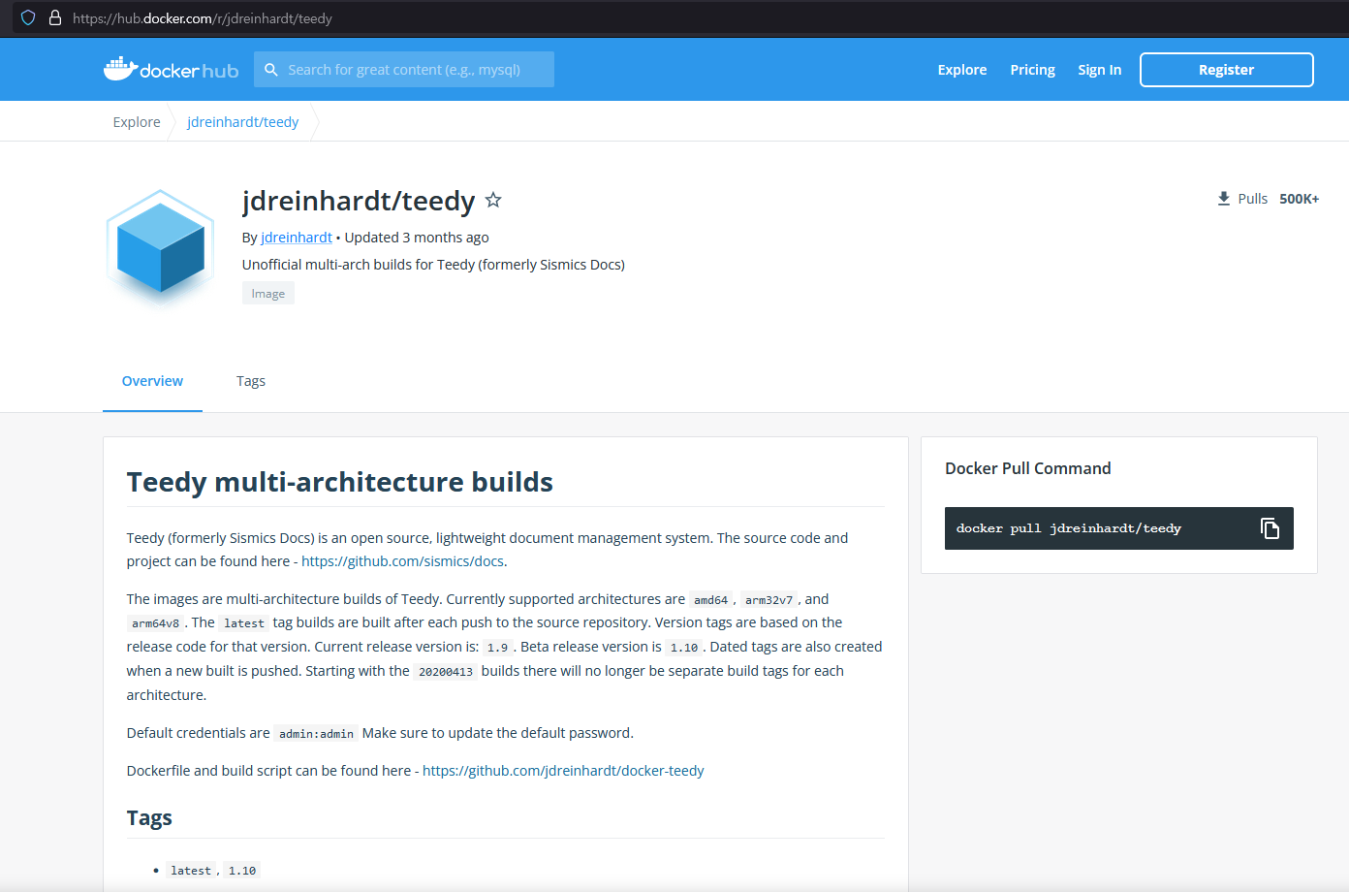Open jdreinhardt author profile link
This screenshot has height=892, width=1349.
[297, 238]
